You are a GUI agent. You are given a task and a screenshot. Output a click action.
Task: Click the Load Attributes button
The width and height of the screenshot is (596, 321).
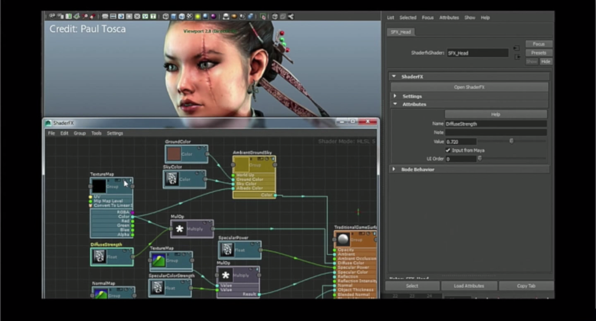pos(469,286)
